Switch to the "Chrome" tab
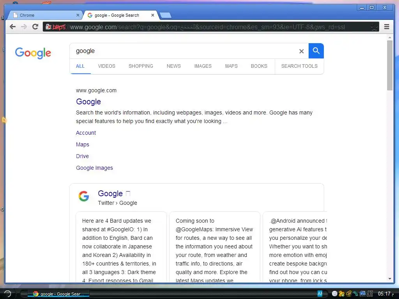 click(x=44, y=15)
